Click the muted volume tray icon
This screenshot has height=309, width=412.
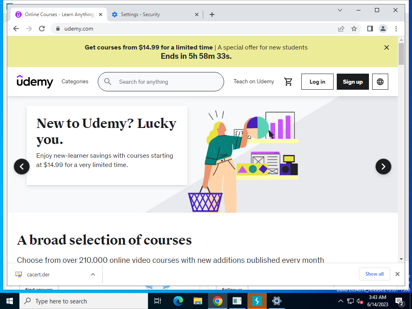[360, 301]
